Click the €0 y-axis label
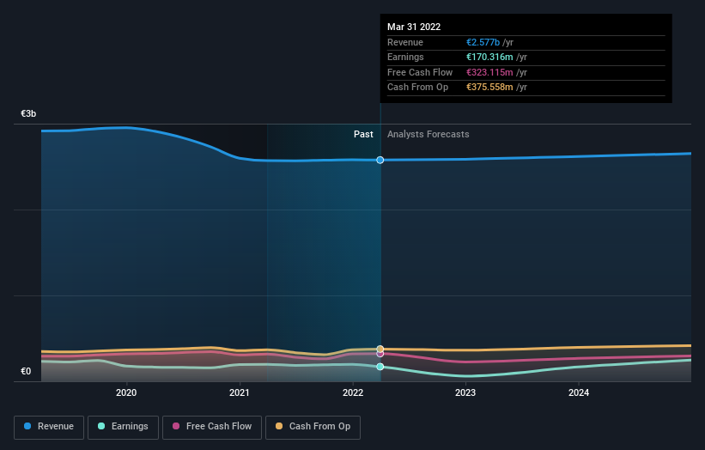Image resolution: width=705 pixels, height=450 pixels. pyautogui.click(x=26, y=371)
